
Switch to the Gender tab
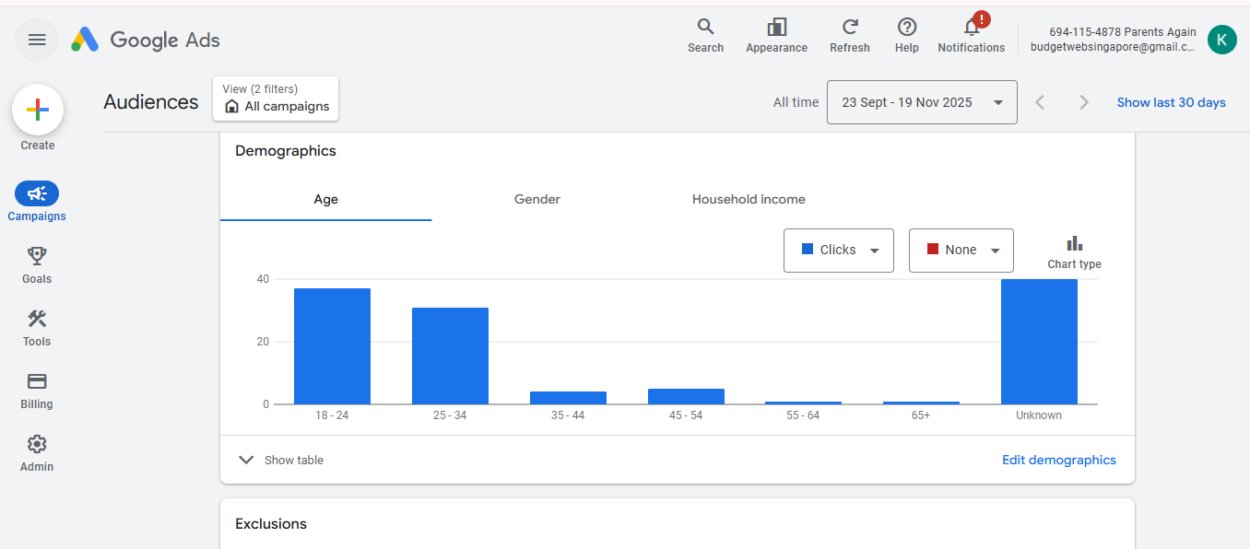click(x=537, y=199)
